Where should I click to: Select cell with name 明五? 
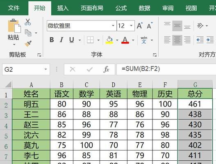[31, 104]
